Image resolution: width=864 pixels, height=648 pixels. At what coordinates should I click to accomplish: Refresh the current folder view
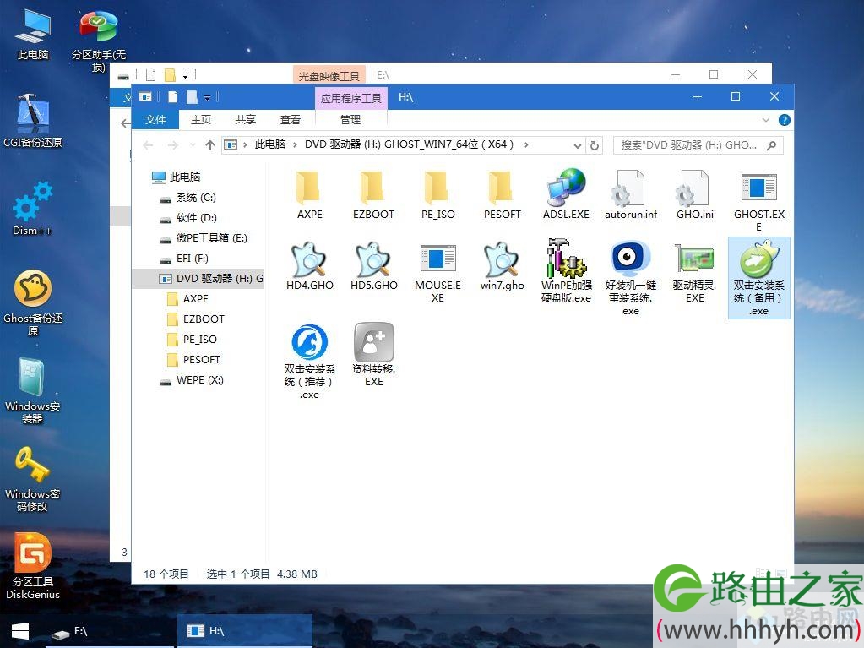[x=594, y=145]
